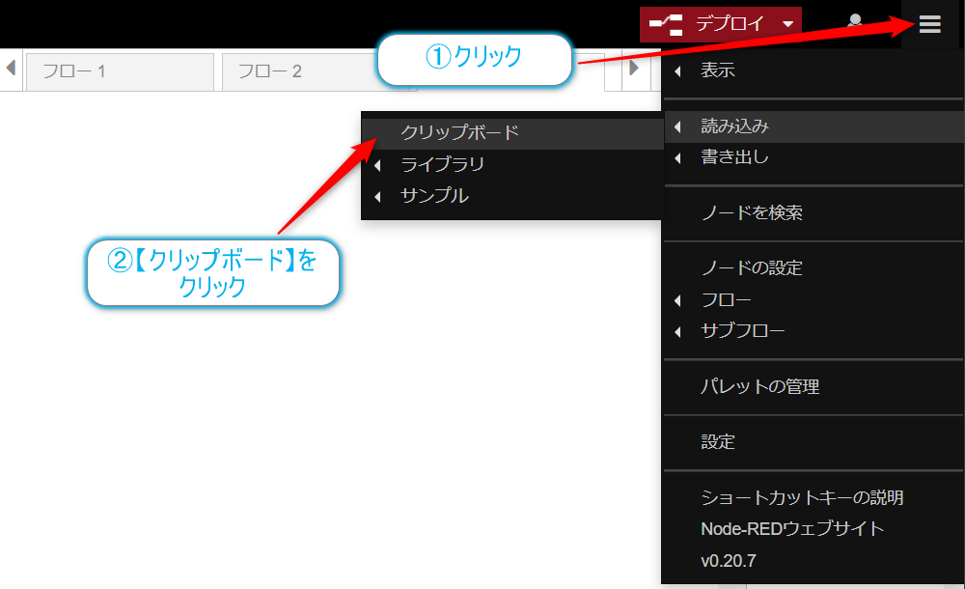Expand the フロー submenu item
Image resolution: width=965 pixels, height=589 pixels.
813,300
